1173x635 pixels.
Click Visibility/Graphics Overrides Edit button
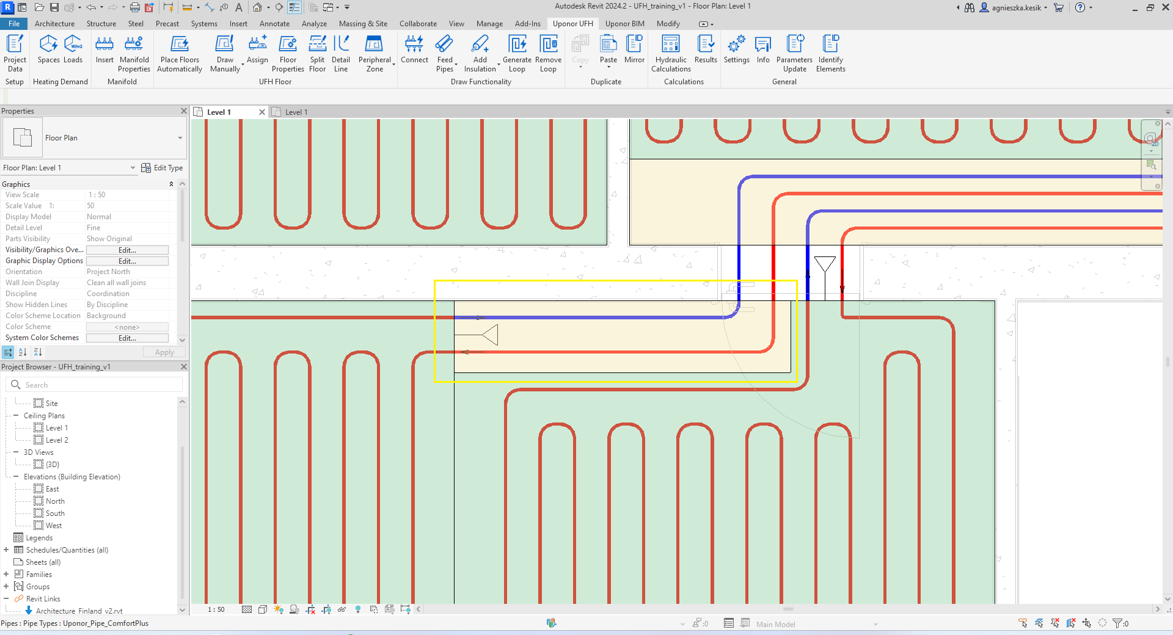(x=127, y=250)
